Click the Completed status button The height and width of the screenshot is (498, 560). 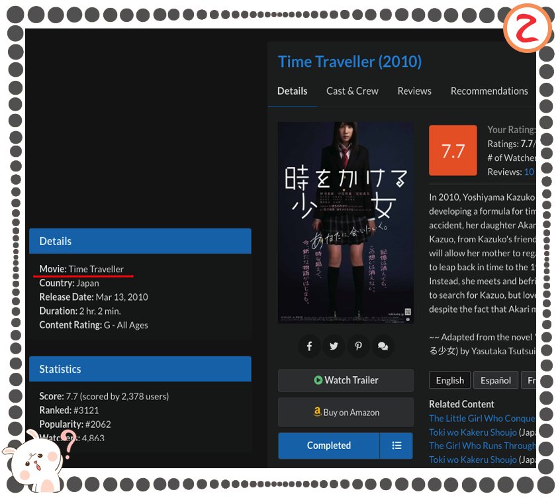coord(329,446)
